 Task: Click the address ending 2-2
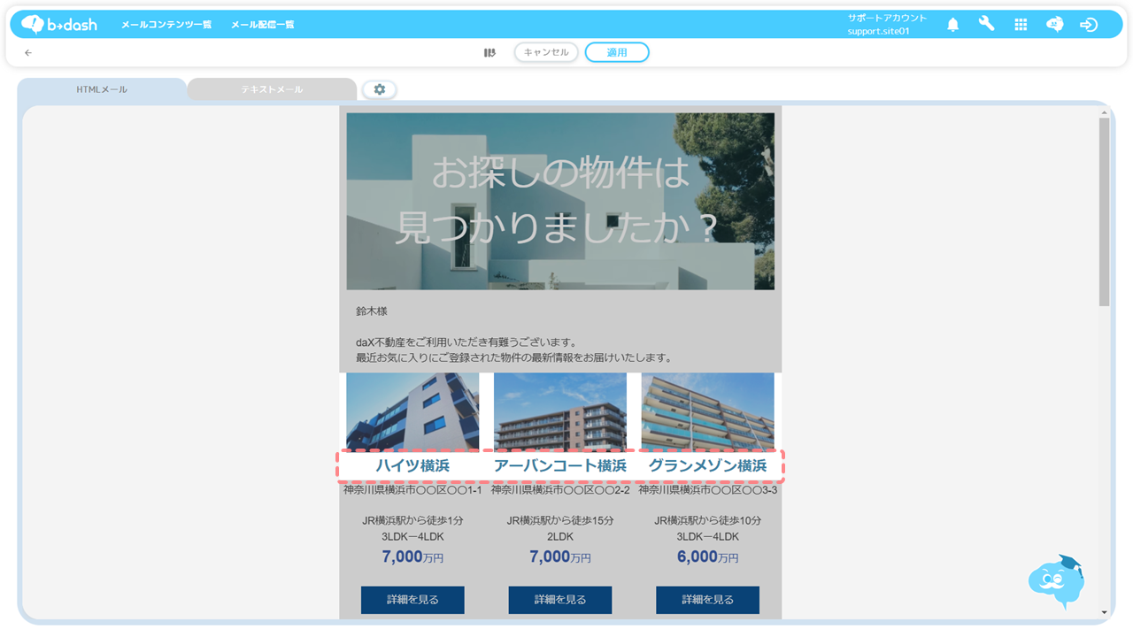pyautogui.click(x=560, y=489)
